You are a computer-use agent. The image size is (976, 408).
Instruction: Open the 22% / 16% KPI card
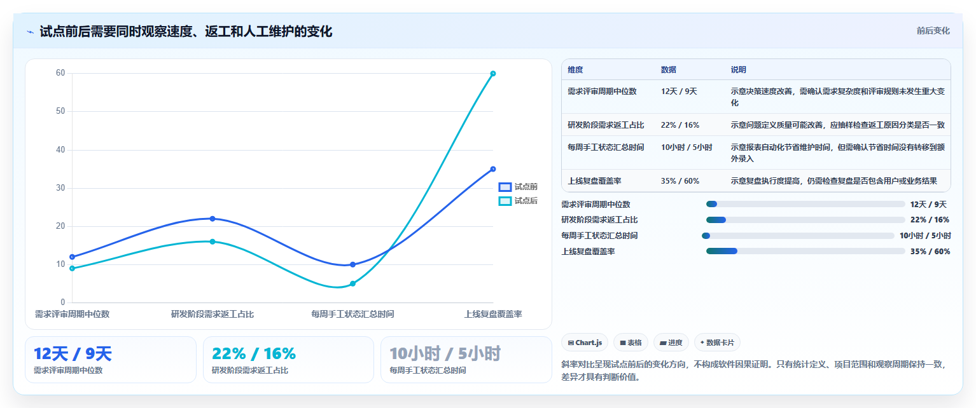click(288, 360)
